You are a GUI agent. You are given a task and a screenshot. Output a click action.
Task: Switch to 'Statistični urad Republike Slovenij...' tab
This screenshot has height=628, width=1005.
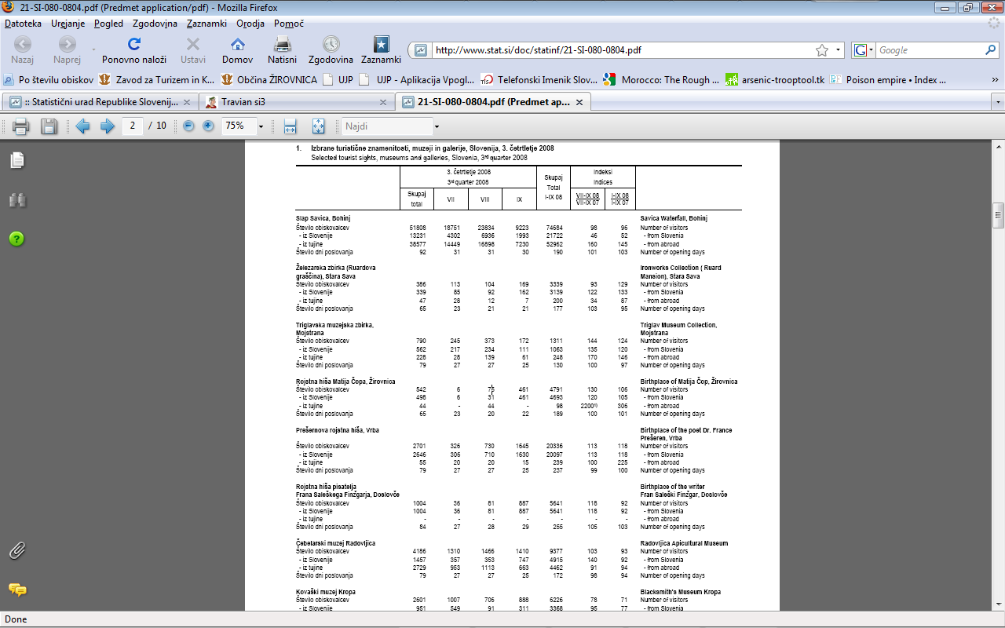(x=100, y=102)
